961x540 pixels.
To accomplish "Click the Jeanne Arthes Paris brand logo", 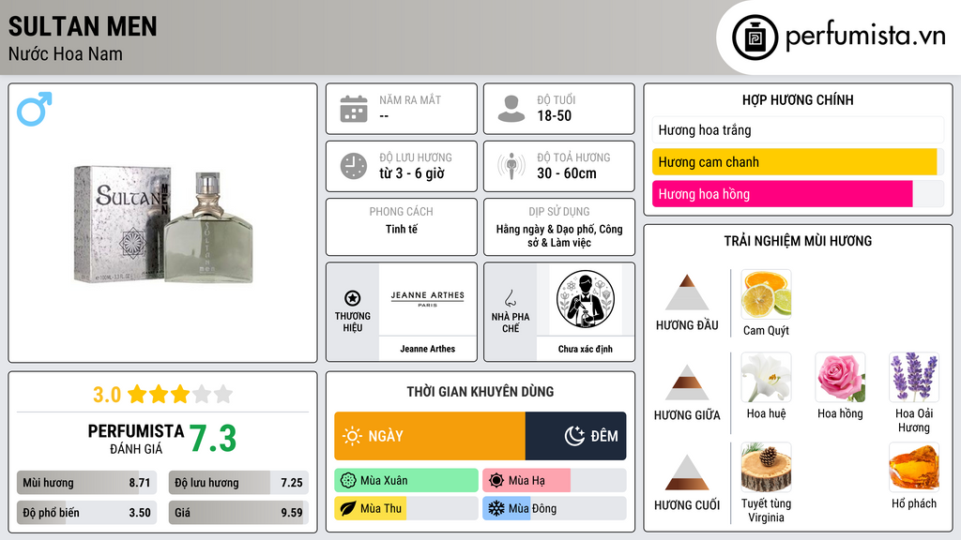I will 428,299.
